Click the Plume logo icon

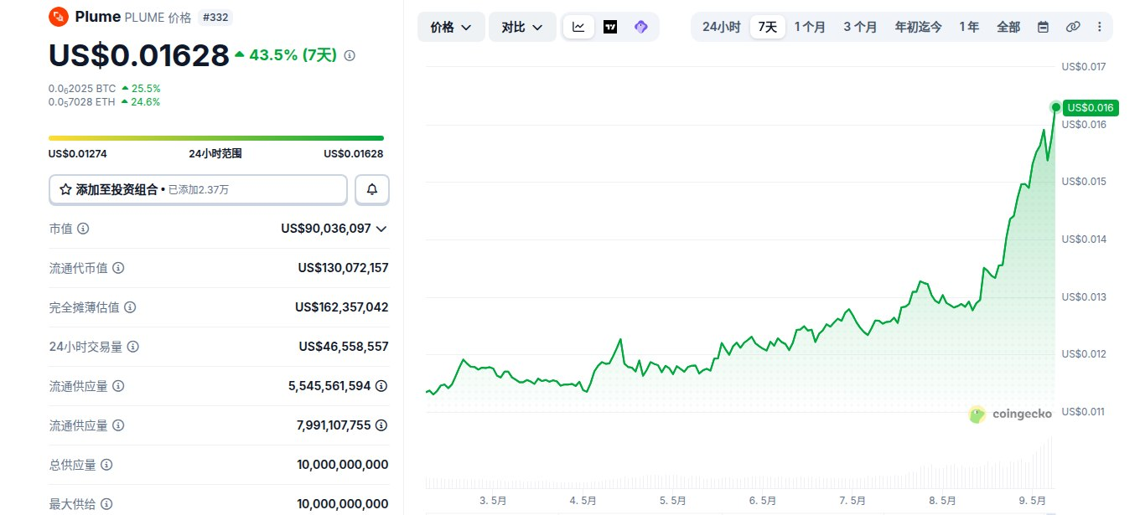point(59,16)
